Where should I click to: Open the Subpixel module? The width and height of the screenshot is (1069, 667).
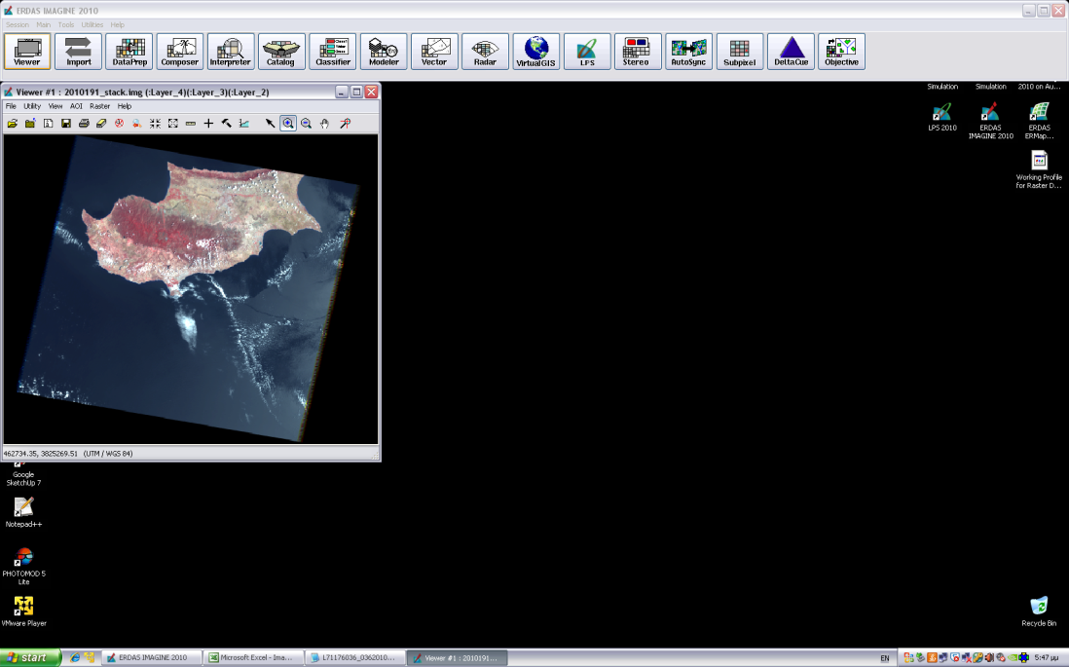click(740, 52)
